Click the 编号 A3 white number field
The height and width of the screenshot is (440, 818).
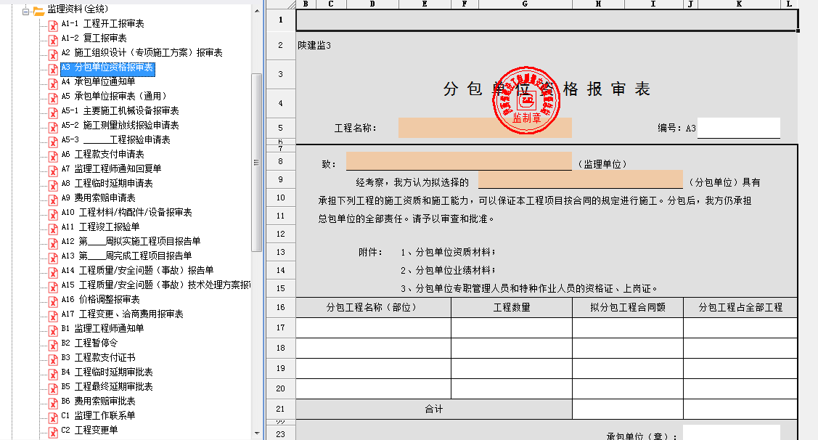coord(738,128)
